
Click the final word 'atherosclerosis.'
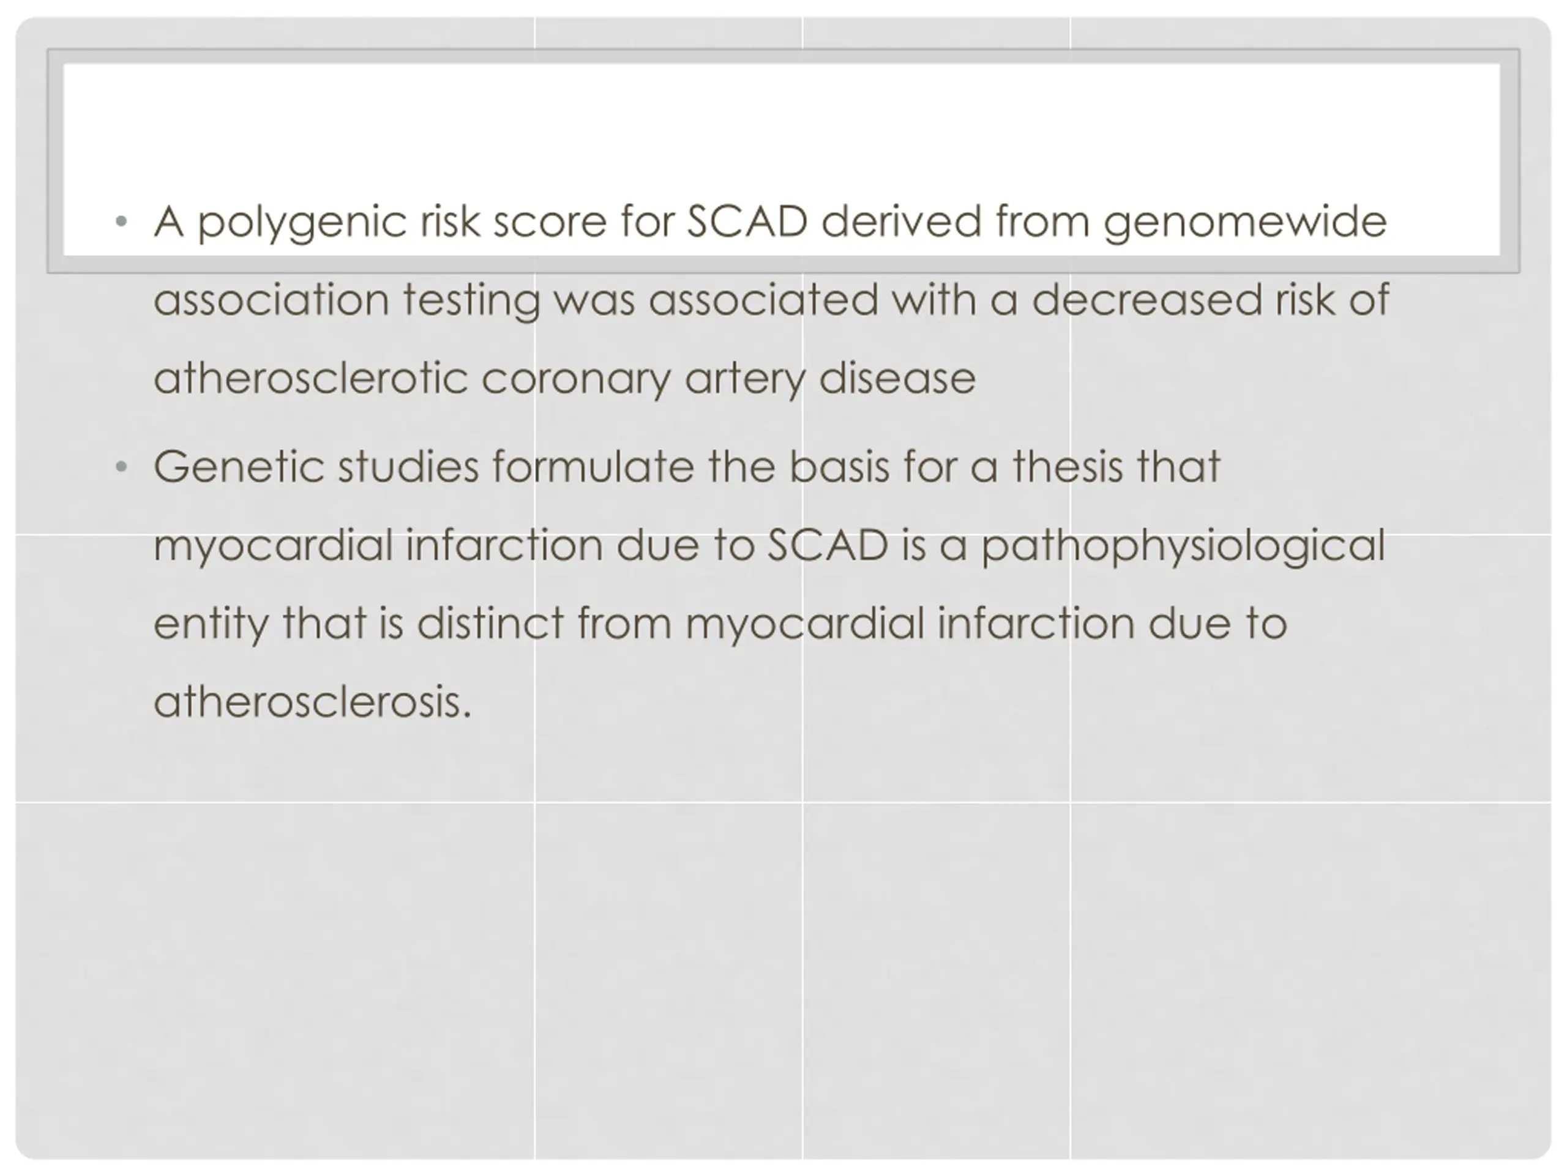tap(312, 703)
